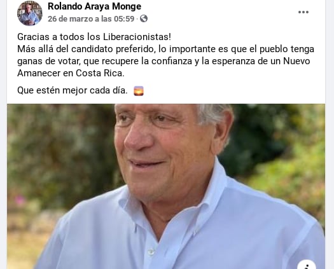Click the line starting 'ganas de votar'
Image resolution: width=334 pixels, height=269 pixels.
coord(164,61)
